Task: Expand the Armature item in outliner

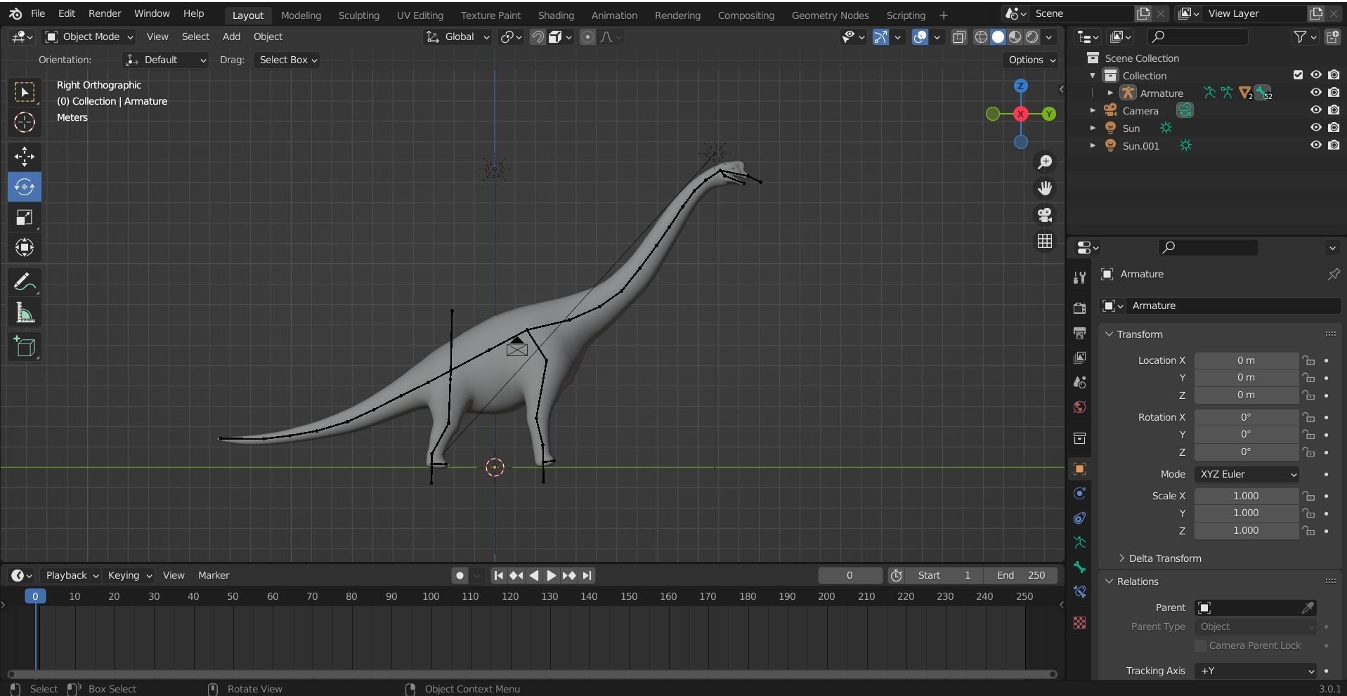Action: click(x=1110, y=93)
